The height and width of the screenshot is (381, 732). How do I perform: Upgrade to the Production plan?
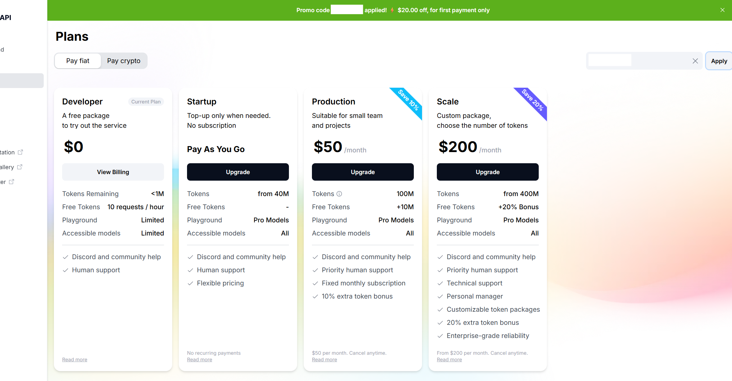click(363, 172)
